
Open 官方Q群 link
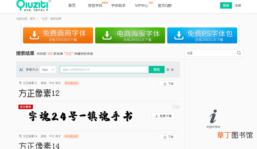point(165,6)
